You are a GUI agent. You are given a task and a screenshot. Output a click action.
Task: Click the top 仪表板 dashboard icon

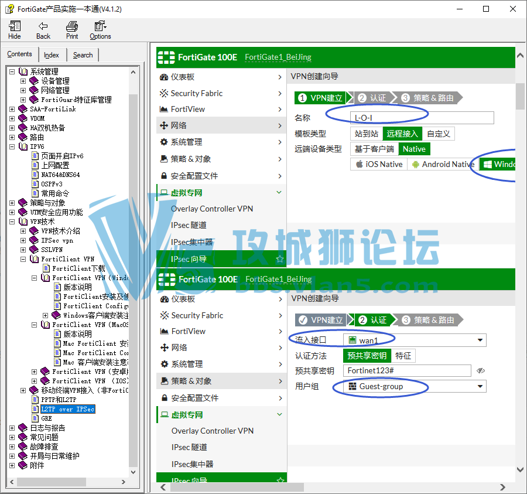coord(164,77)
